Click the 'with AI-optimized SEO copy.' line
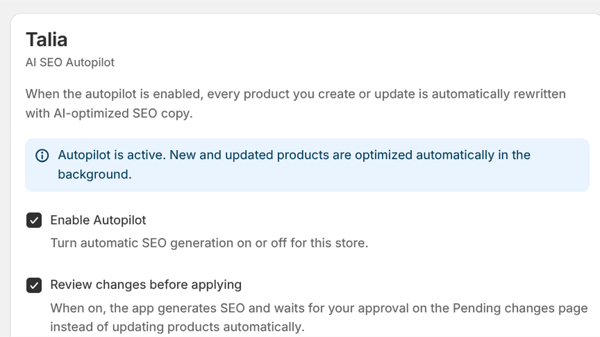 [109, 113]
